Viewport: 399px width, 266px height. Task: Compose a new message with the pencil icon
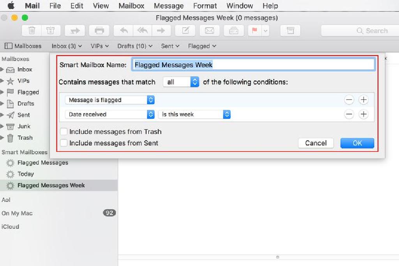pos(185,31)
